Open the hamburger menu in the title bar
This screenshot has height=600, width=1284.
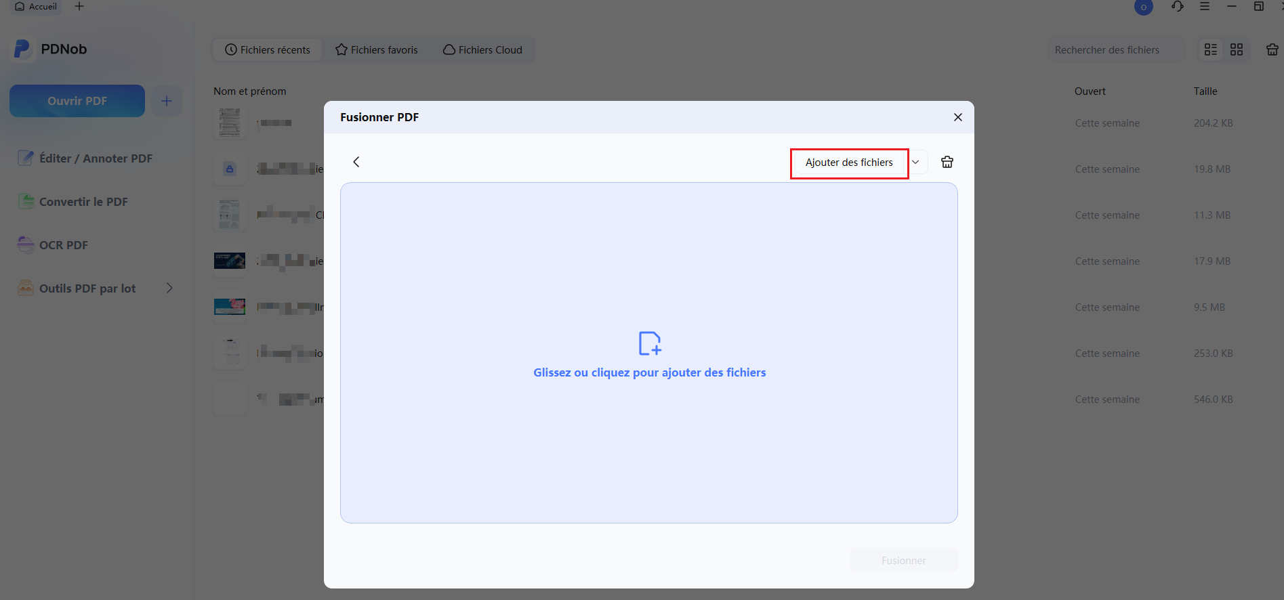[1205, 6]
